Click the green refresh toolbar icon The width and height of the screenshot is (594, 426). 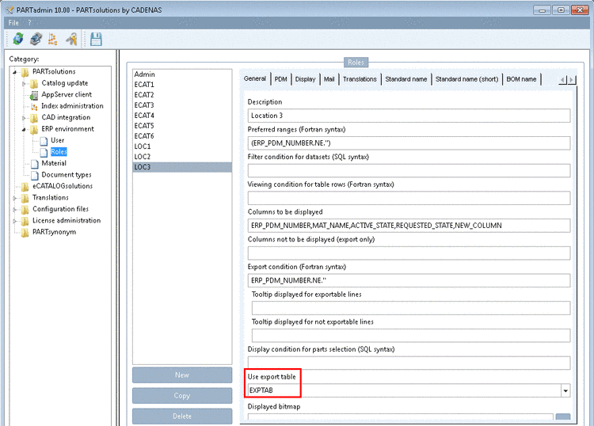click(x=18, y=39)
